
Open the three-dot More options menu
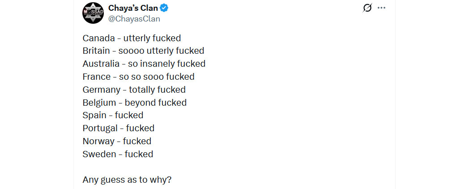381,8
